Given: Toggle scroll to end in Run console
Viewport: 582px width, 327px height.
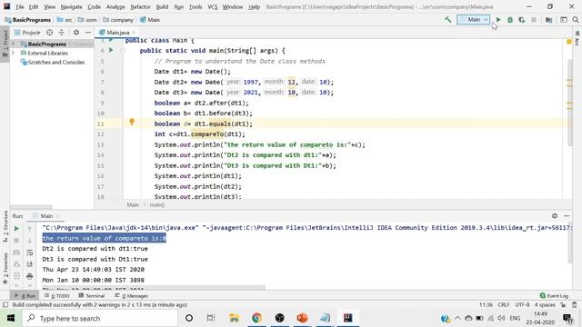Looking at the screenshot, I should [30, 264].
